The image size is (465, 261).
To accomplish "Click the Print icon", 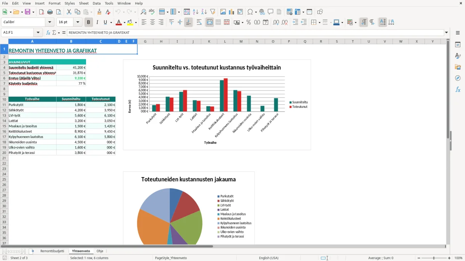I will click(x=50, y=12).
